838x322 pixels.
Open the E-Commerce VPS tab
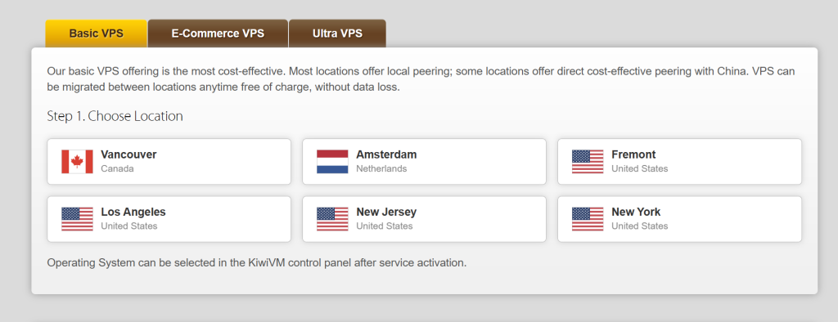click(218, 34)
